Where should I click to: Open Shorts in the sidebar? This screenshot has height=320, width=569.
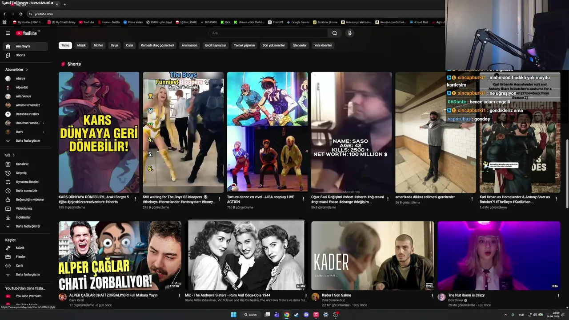[x=20, y=55]
